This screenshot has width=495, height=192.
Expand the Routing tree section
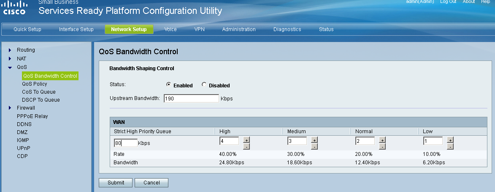click(x=10, y=50)
